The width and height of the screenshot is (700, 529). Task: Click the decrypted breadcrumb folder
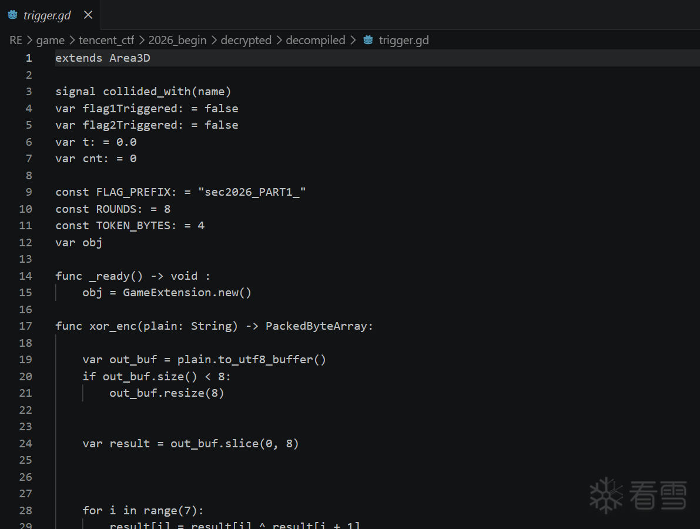(x=246, y=40)
